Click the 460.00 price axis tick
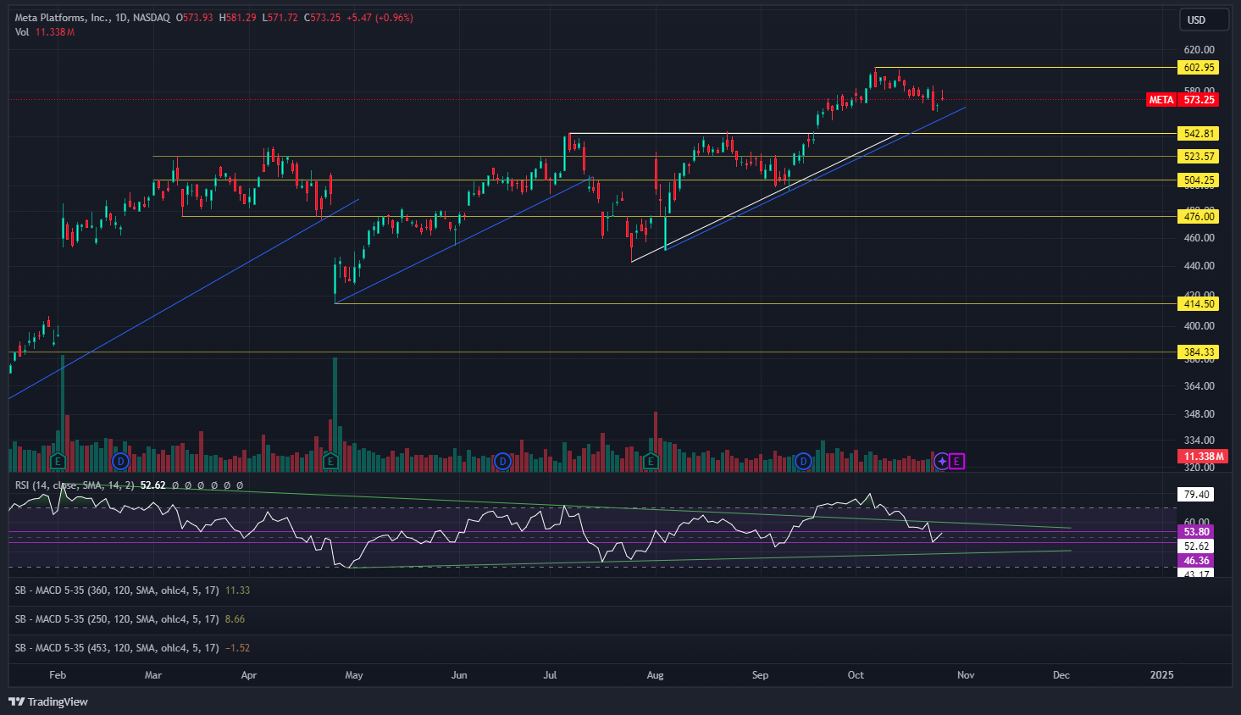 (x=1199, y=238)
